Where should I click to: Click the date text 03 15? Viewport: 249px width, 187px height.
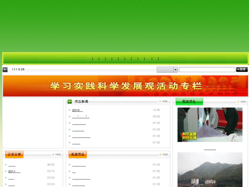coord(51,171)
